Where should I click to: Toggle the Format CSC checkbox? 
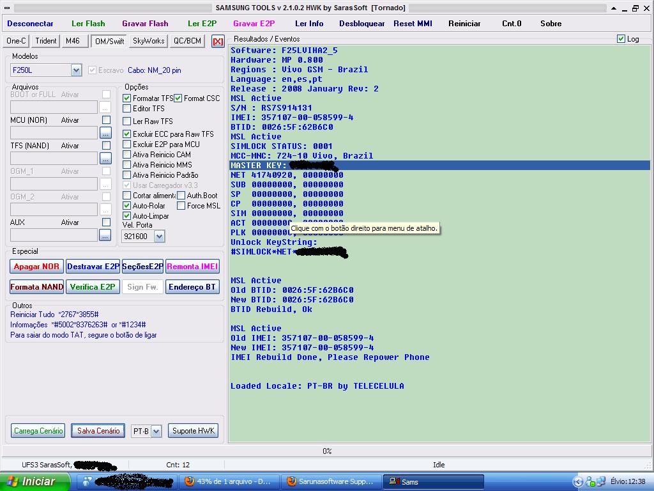coord(178,98)
